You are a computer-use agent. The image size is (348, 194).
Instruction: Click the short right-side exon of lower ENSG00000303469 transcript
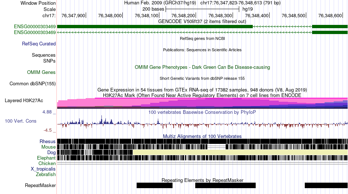coord(330,32)
